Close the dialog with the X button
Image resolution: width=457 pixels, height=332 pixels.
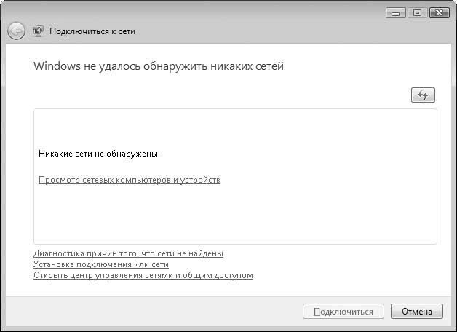click(440, 13)
